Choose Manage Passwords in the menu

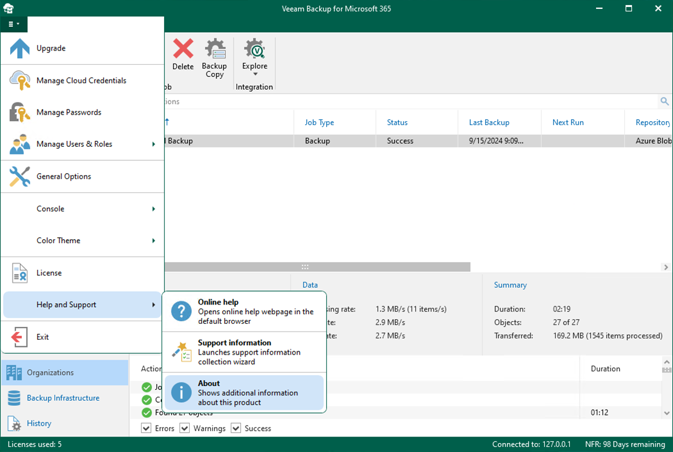tap(83, 112)
